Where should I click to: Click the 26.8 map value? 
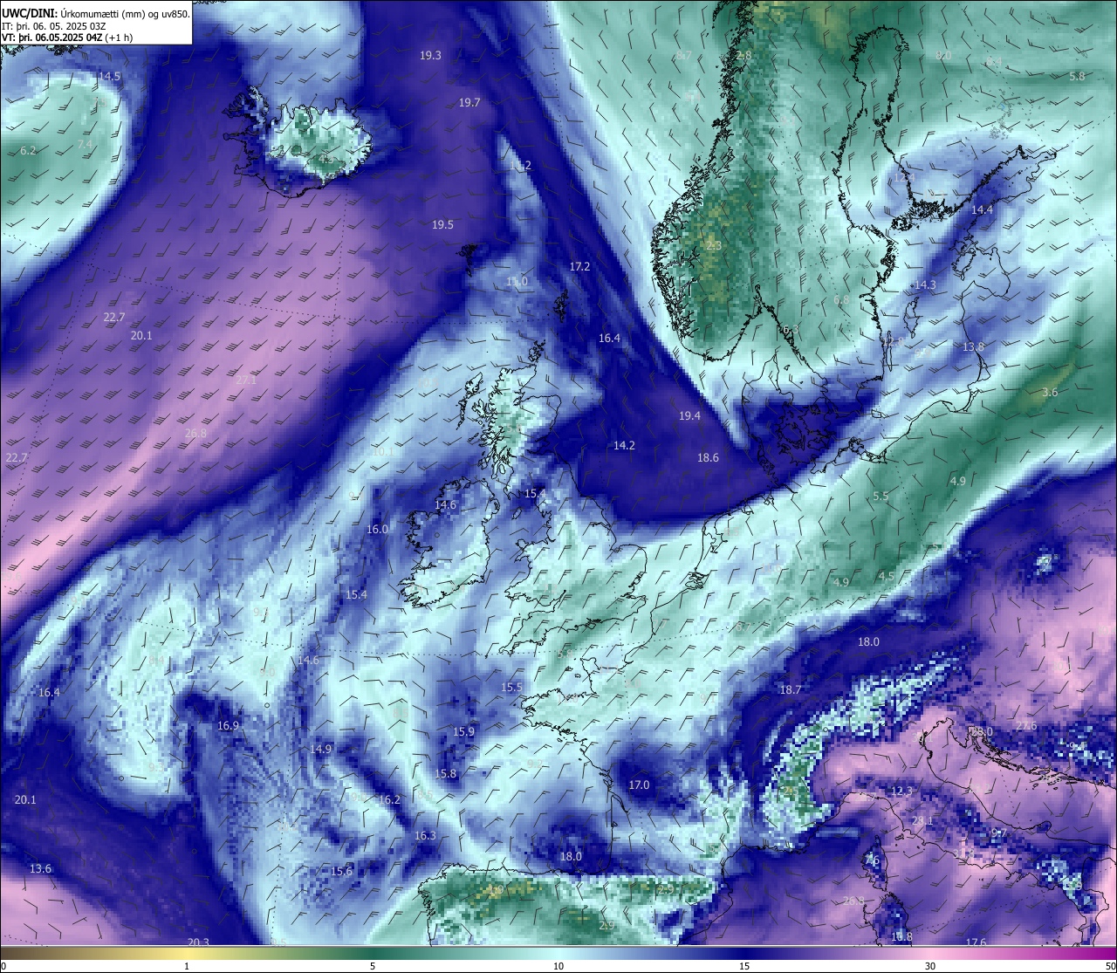coord(195,434)
